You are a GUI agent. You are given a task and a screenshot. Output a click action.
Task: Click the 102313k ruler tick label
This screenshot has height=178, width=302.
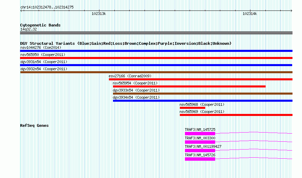(99, 14)
